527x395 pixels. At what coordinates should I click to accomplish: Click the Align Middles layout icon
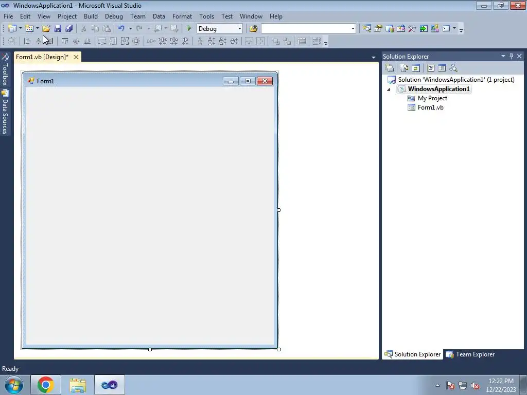(76, 41)
